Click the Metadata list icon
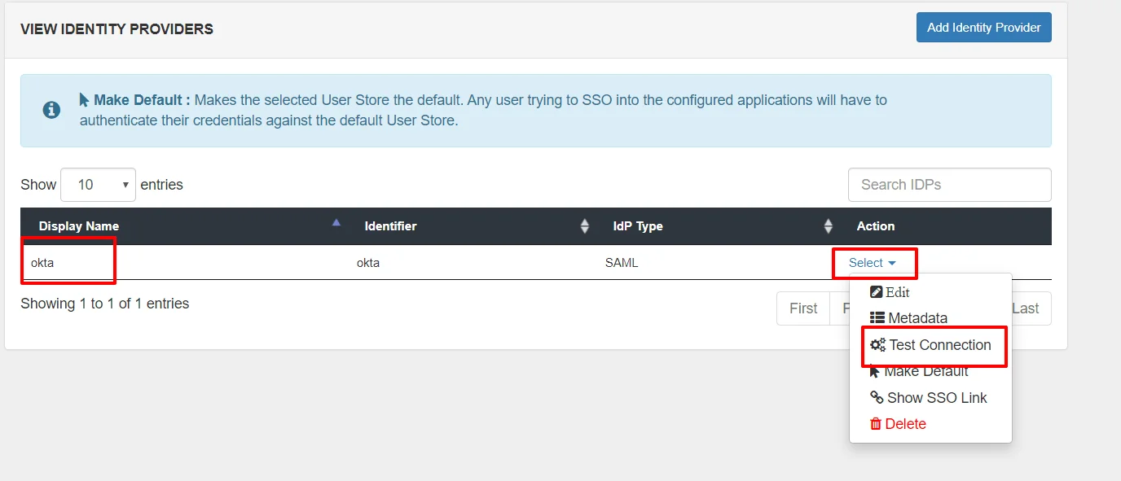The height and width of the screenshot is (481, 1121). coord(877,317)
